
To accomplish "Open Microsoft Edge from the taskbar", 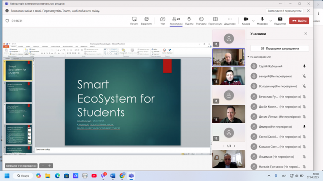I will click(57, 176).
